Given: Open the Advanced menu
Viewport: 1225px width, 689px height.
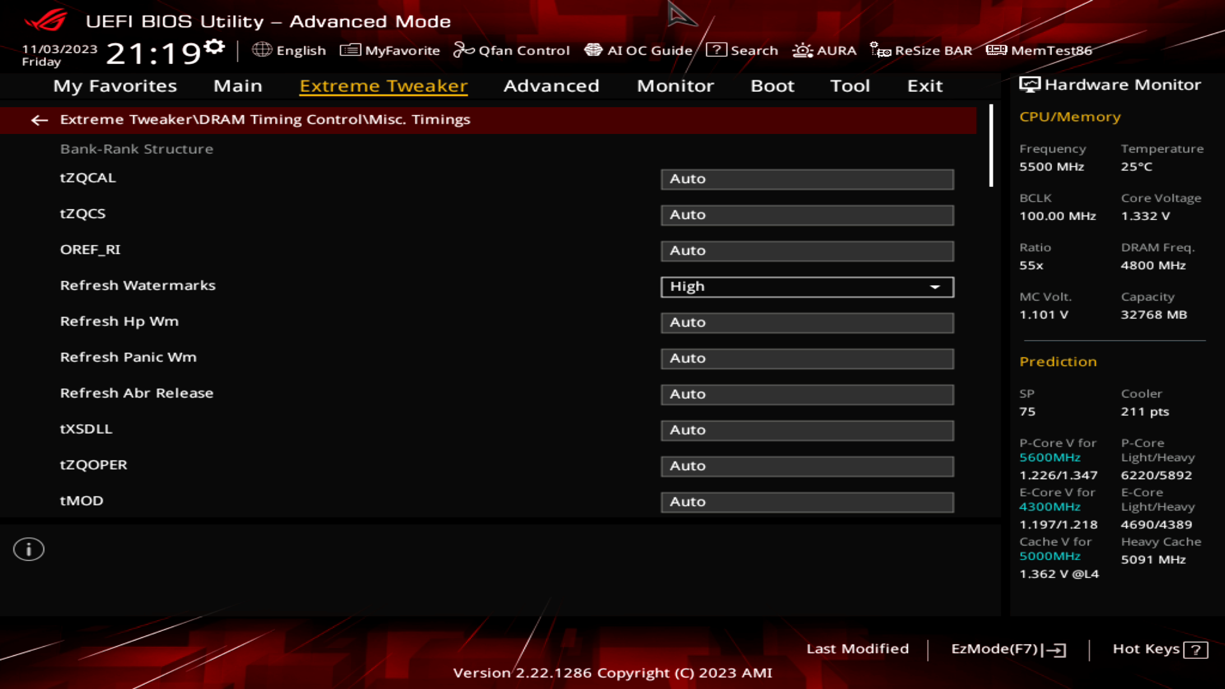Looking at the screenshot, I should coord(551,86).
